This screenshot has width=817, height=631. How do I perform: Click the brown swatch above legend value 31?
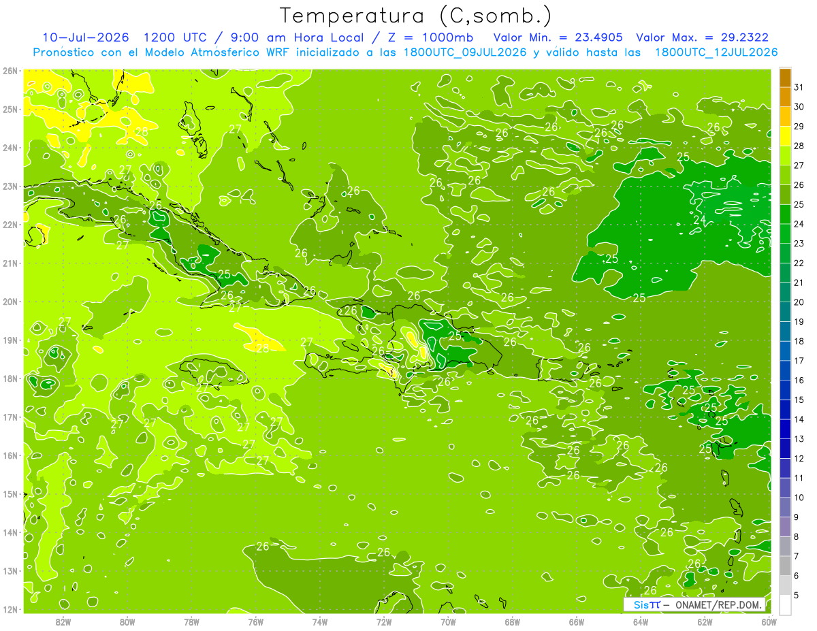point(785,78)
